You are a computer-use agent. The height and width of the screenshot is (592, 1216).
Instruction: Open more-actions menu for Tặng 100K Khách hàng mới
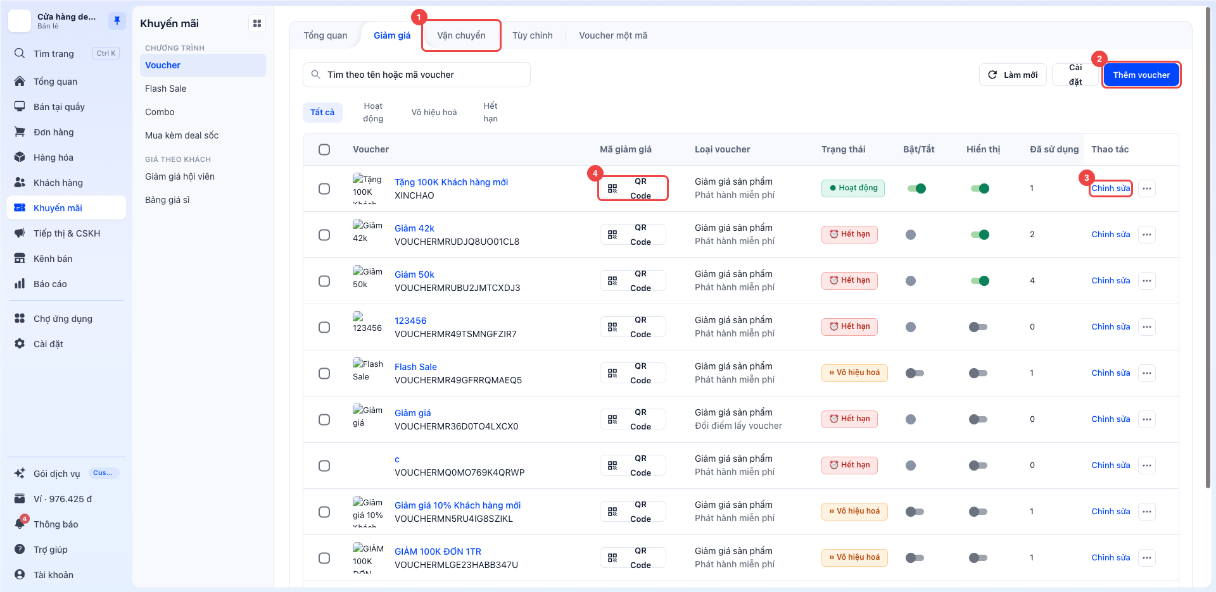tap(1147, 188)
